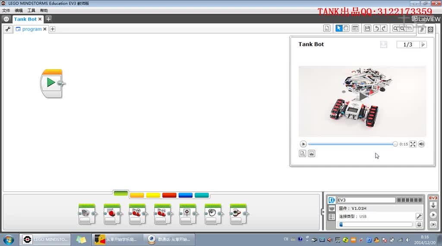The width and height of the screenshot is (442, 246).
Task: Mute the video sound
Action: pyautogui.click(x=421, y=144)
